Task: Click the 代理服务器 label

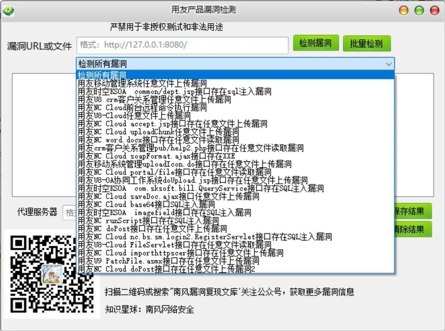Action: click(x=37, y=212)
